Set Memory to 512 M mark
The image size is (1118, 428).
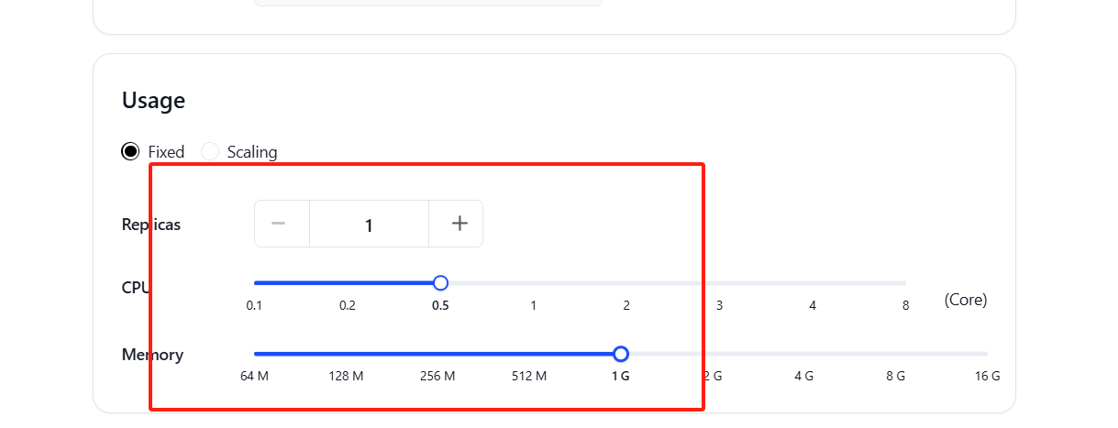529,354
